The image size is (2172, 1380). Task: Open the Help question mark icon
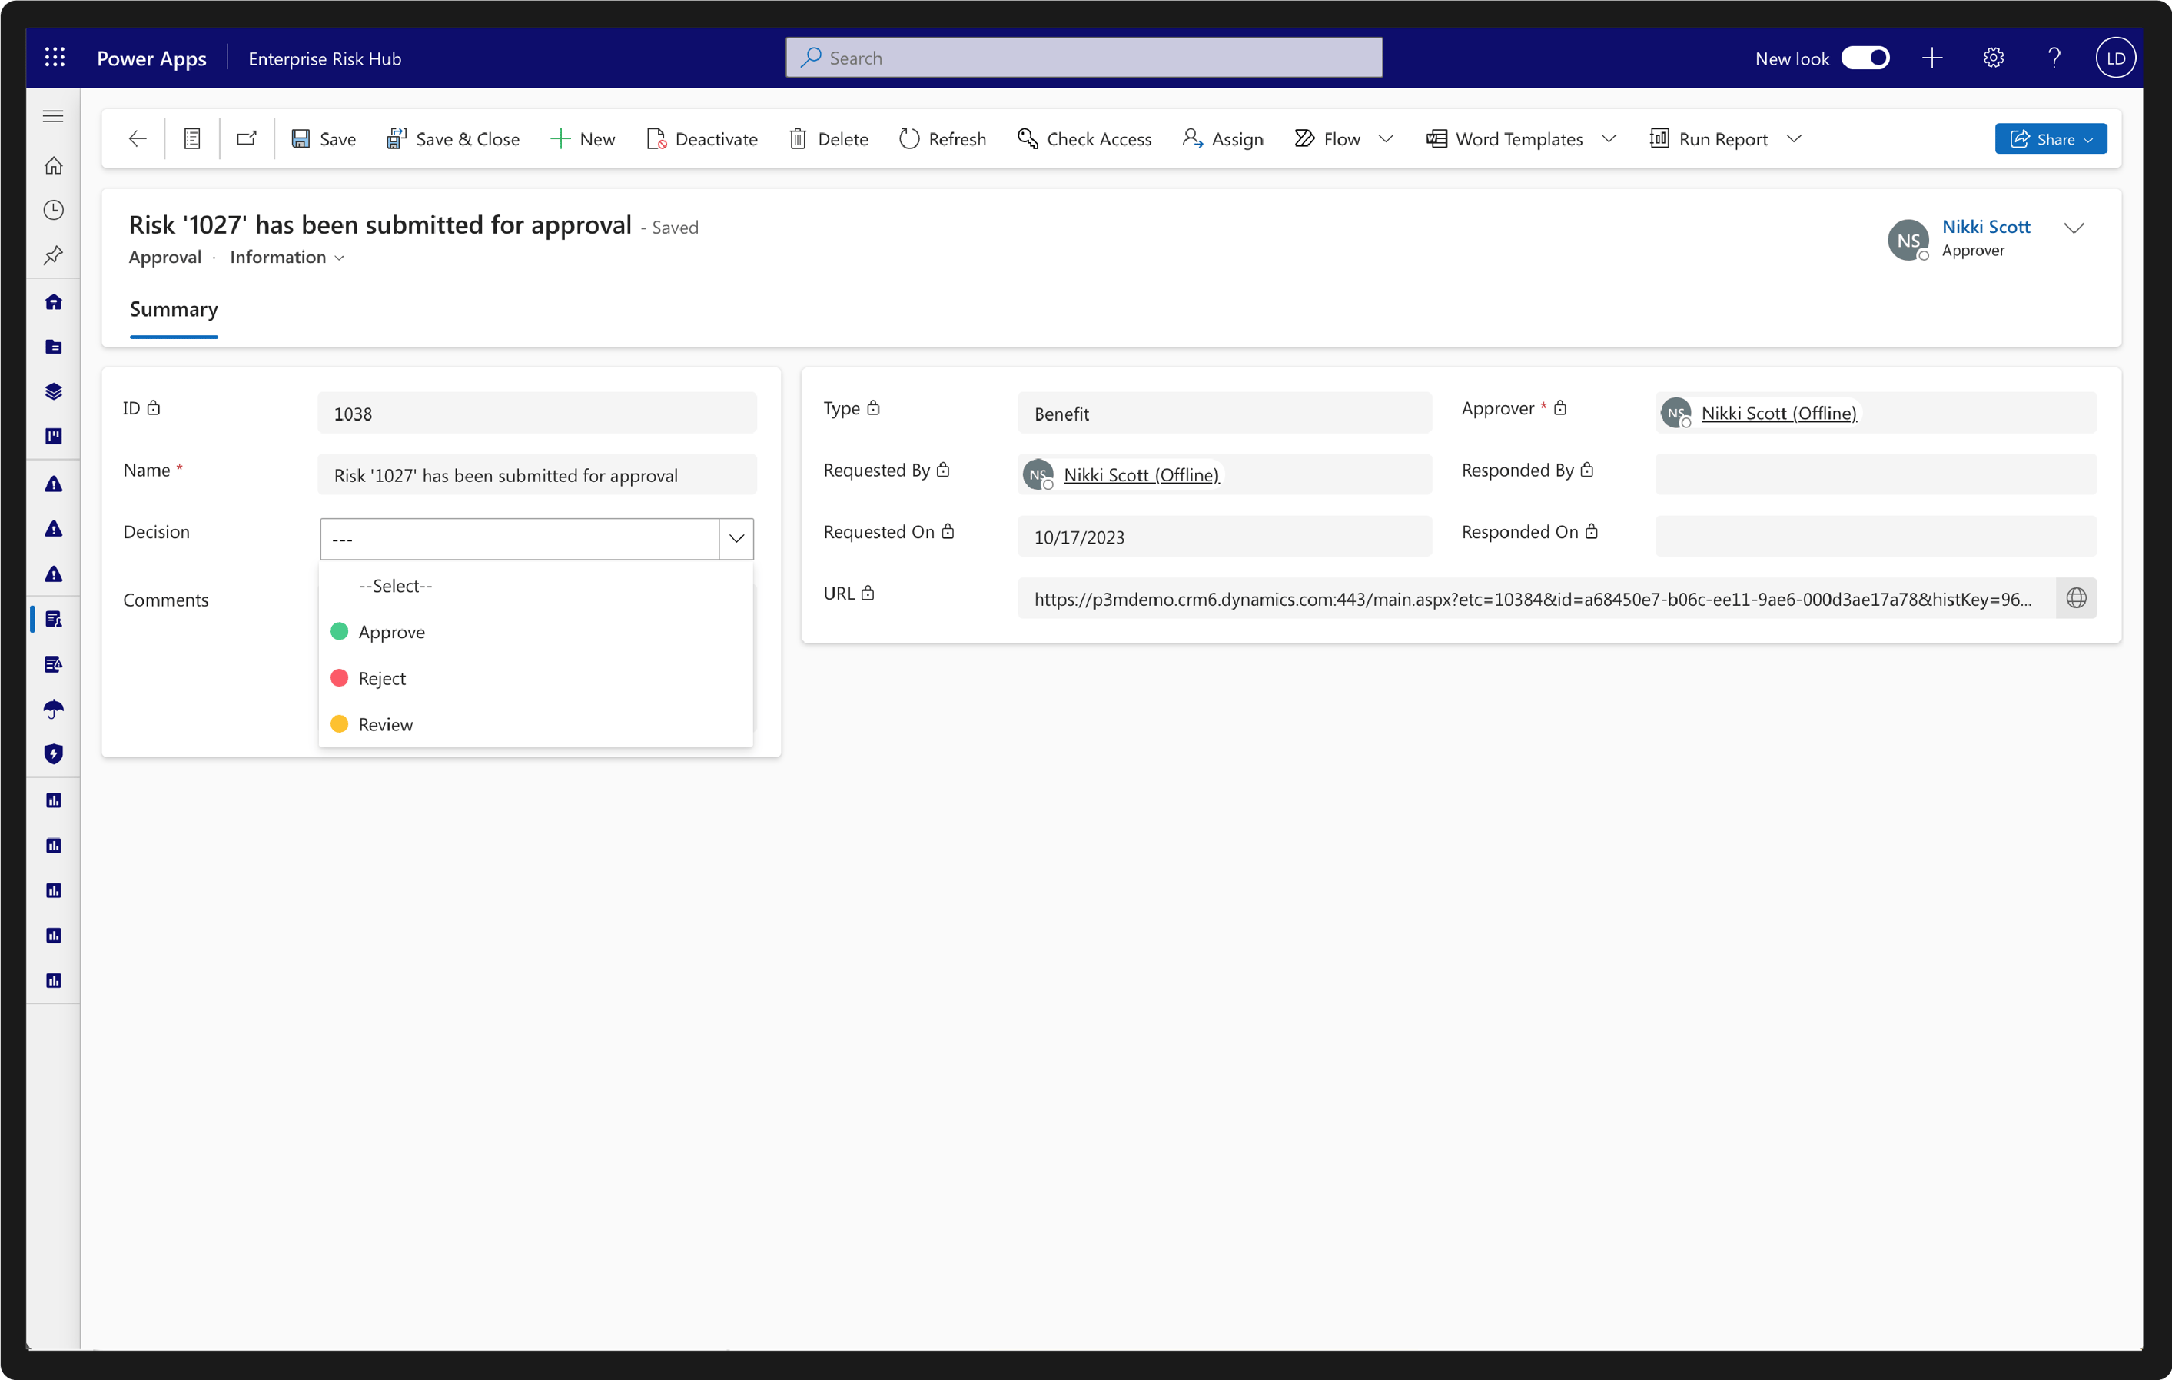click(x=2054, y=58)
